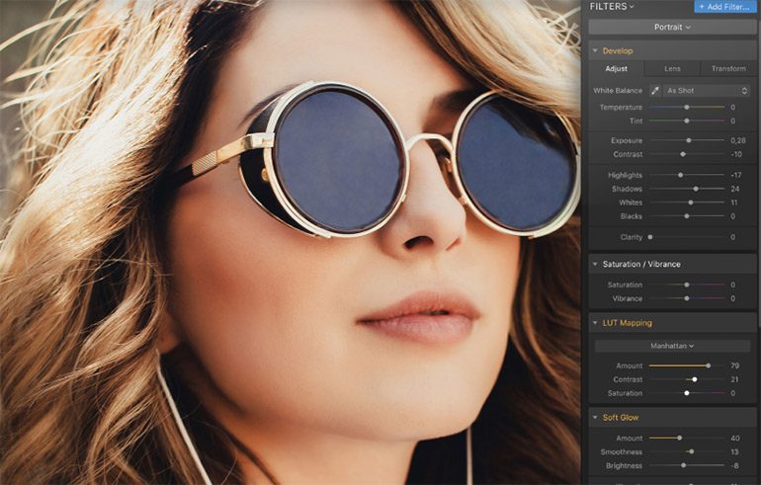Click the Exposure slider handle
Screen dimensions: 761x485
click(x=689, y=140)
